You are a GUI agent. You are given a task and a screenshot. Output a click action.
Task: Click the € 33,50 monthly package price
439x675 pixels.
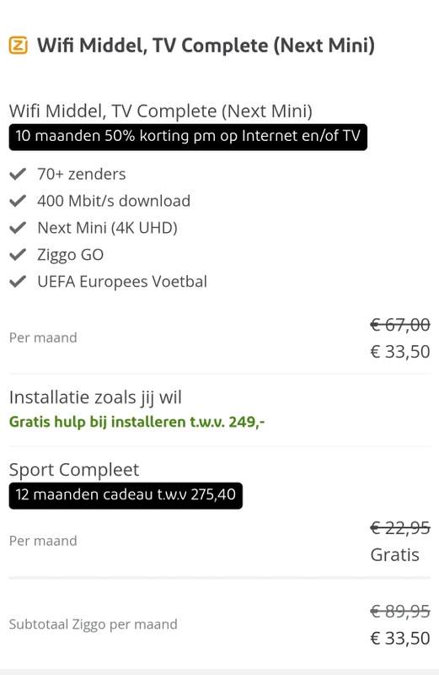[400, 352]
